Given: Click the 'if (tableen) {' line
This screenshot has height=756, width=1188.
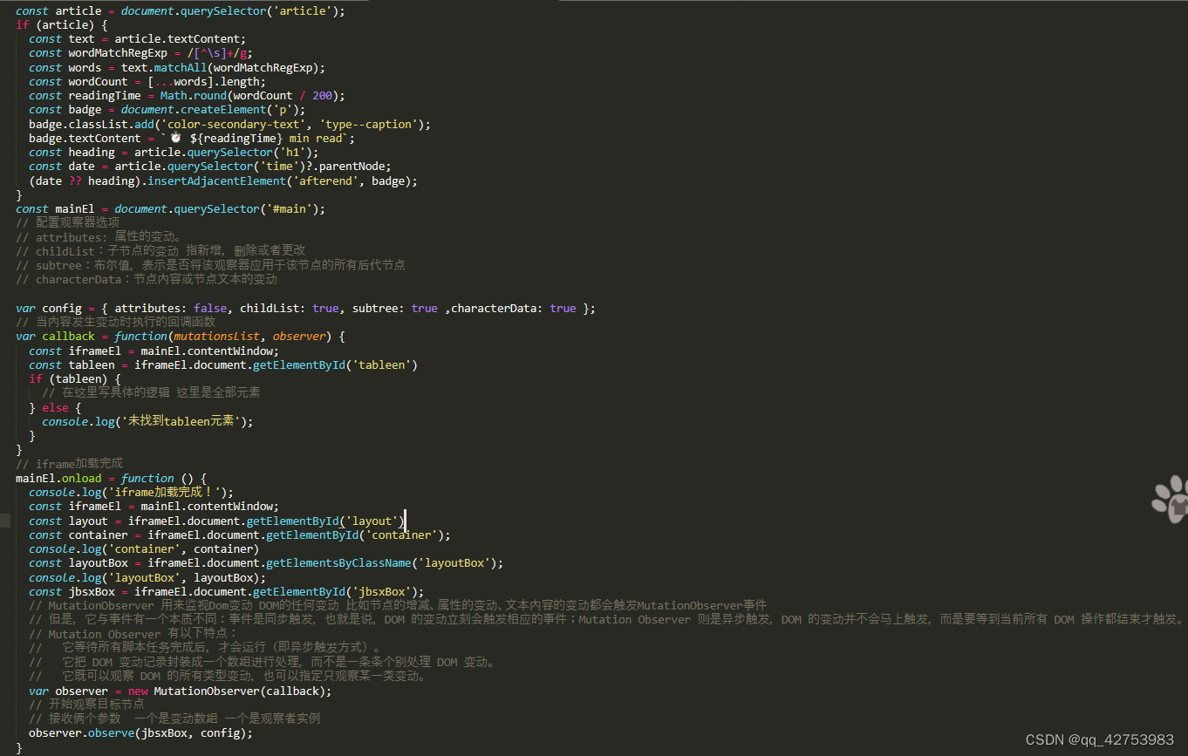Looking at the screenshot, I should pyautogui.click(x=75, y=378).
